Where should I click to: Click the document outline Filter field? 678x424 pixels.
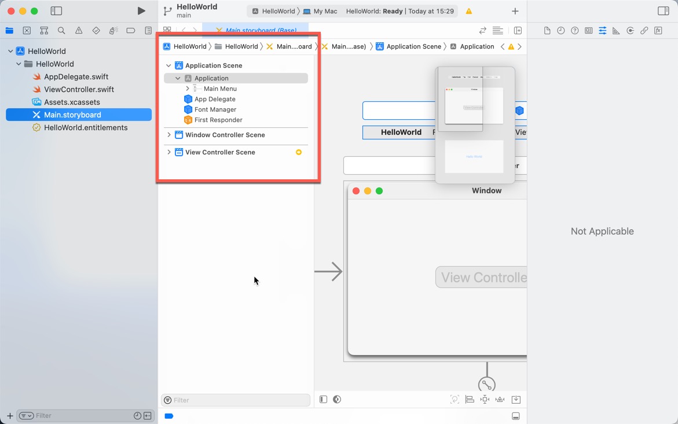[236, 400]
